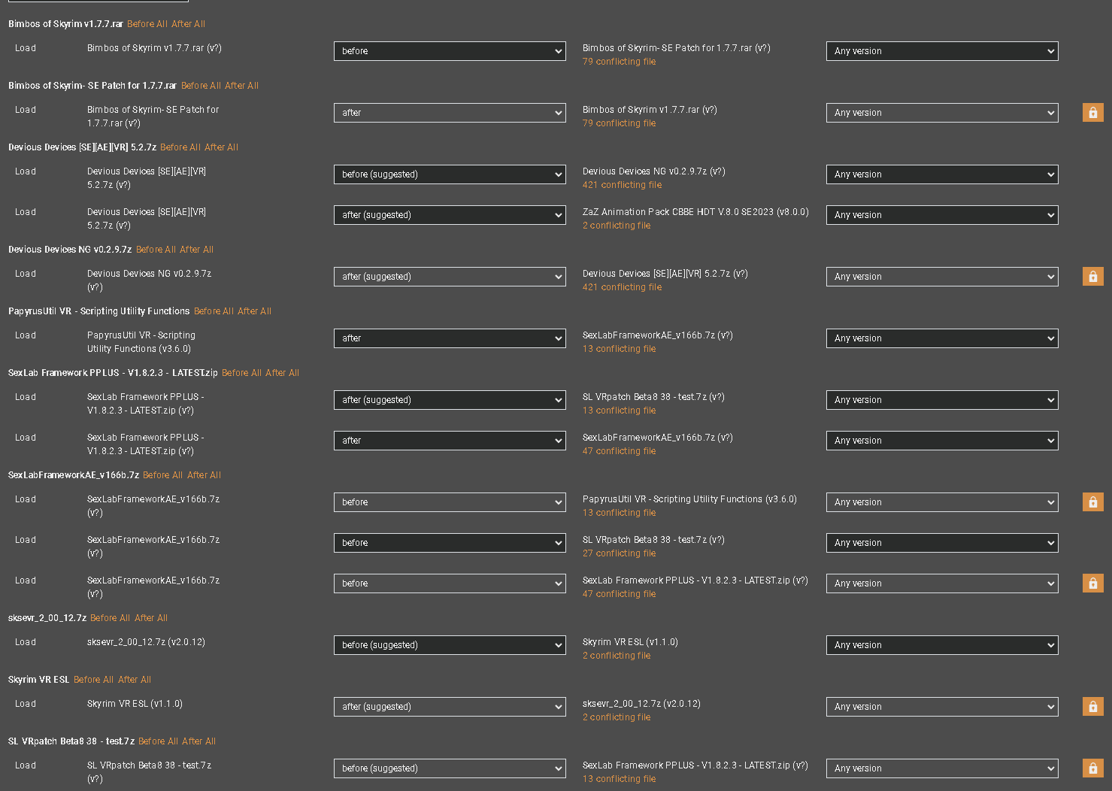Open the 'after' rule dropdown for PapyrusUtil VR
This screenshot has width=1112, height=791.
click(450, 338)
